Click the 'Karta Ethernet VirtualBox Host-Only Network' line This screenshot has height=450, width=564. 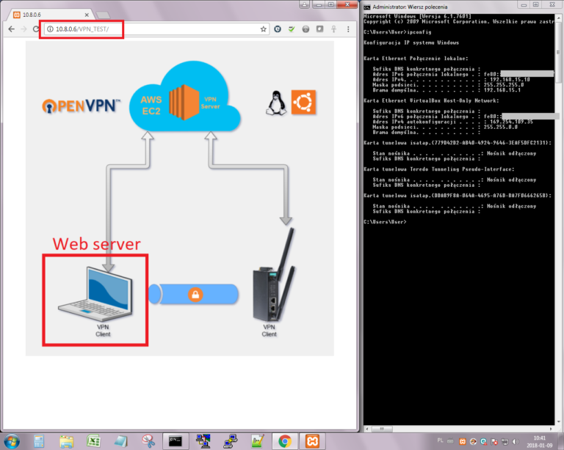[x=431, y=101]
